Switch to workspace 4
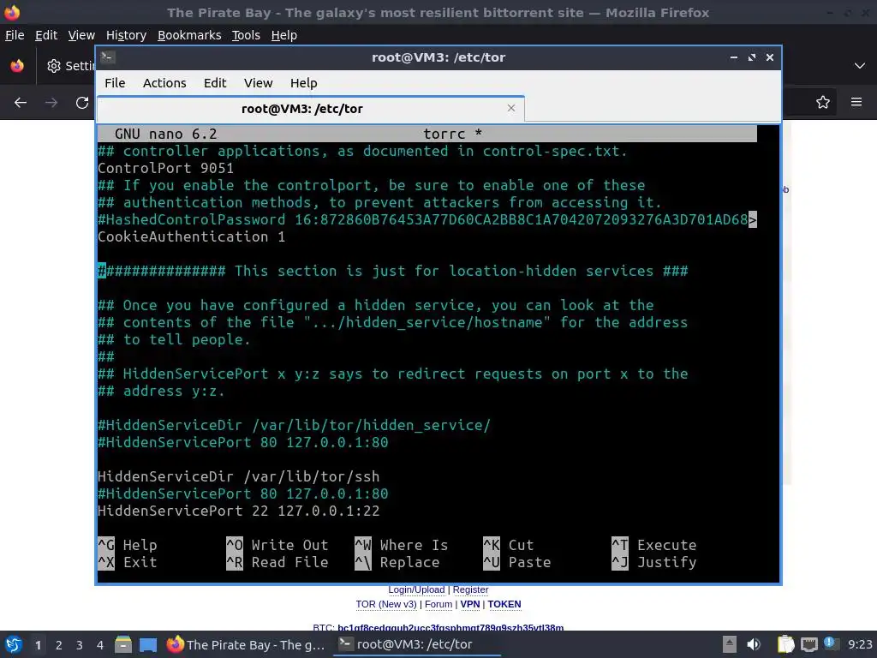Screen dimensions: 877x658 100,645
